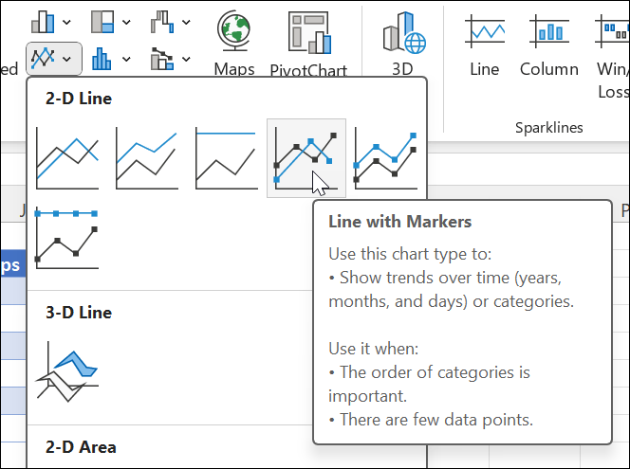The width and height of the screenshot is (630, 469).
Task: Select 100% Stacked Line with Markers
Action: 67,237
